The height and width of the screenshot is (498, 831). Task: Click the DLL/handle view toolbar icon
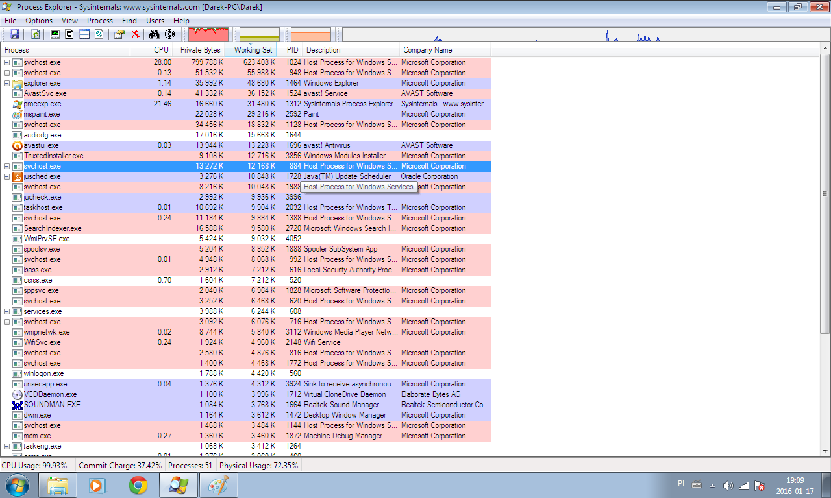99,34
